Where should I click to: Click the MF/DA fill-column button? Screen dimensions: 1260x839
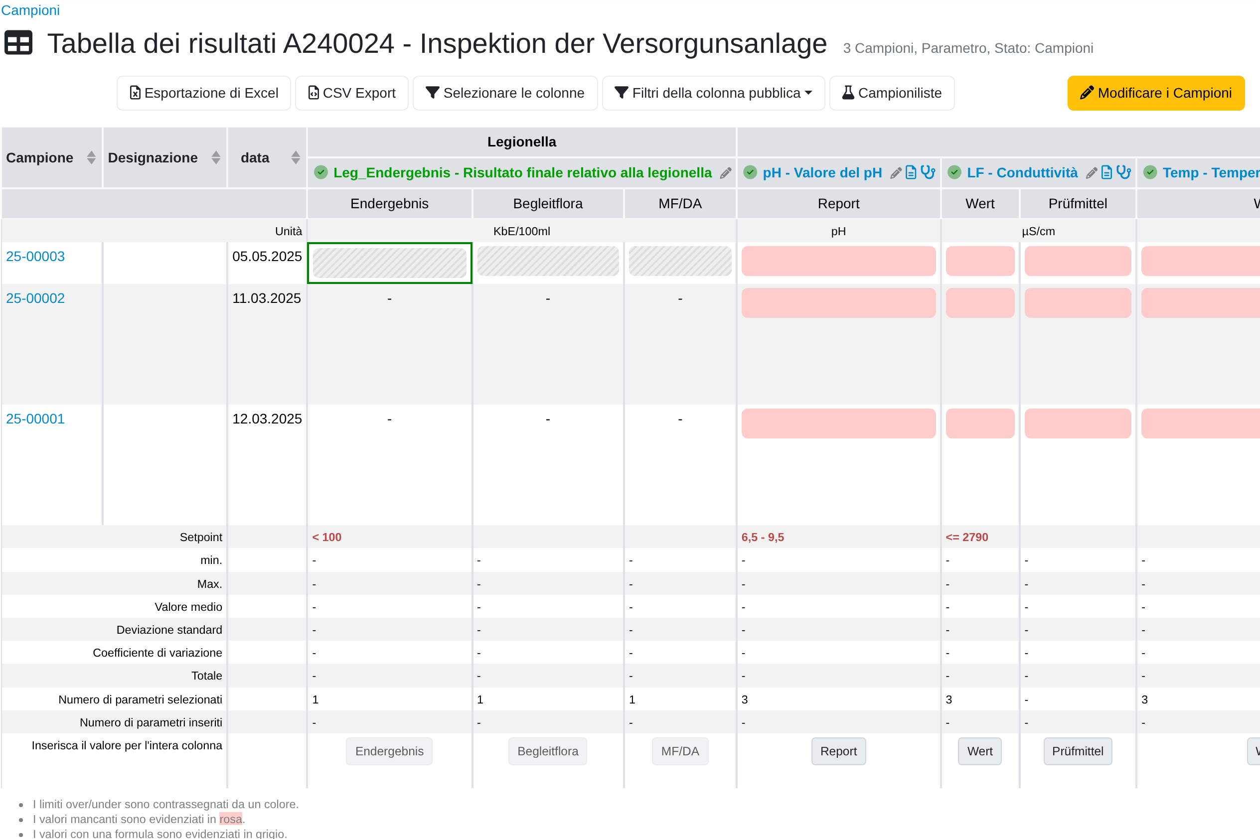click(680, 751)
